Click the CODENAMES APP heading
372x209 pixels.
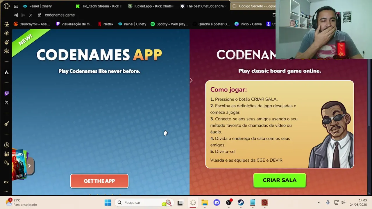click(99, 55)
